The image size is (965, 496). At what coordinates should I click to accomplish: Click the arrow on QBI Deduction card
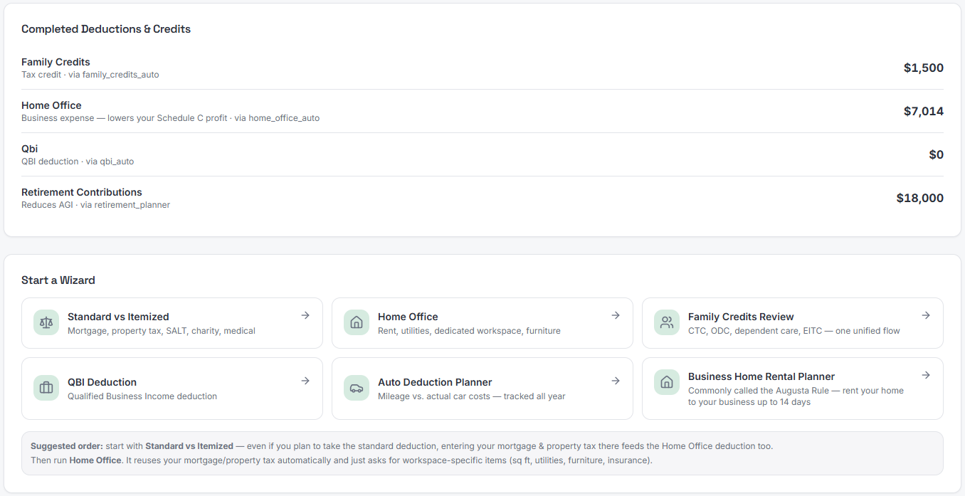point(305,381)
